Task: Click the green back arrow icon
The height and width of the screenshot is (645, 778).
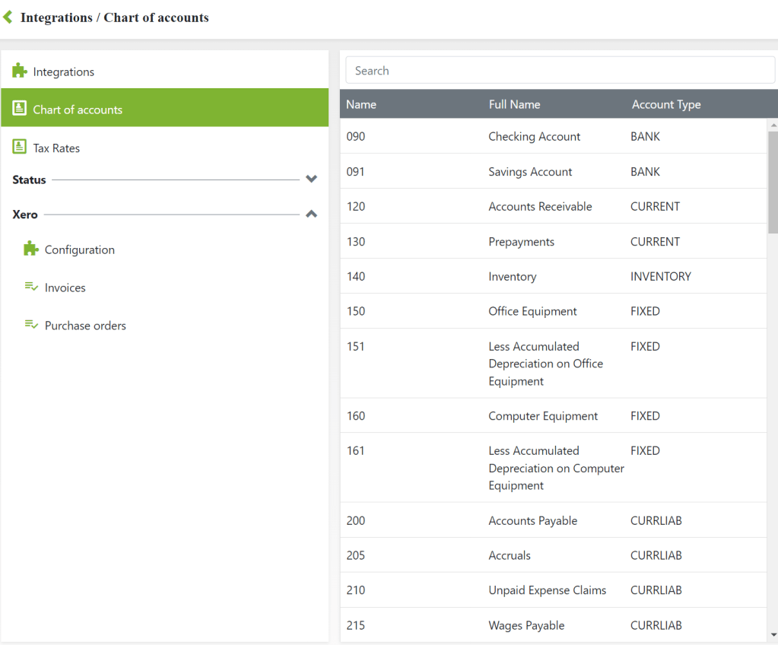Action: (x=8, y=17)
